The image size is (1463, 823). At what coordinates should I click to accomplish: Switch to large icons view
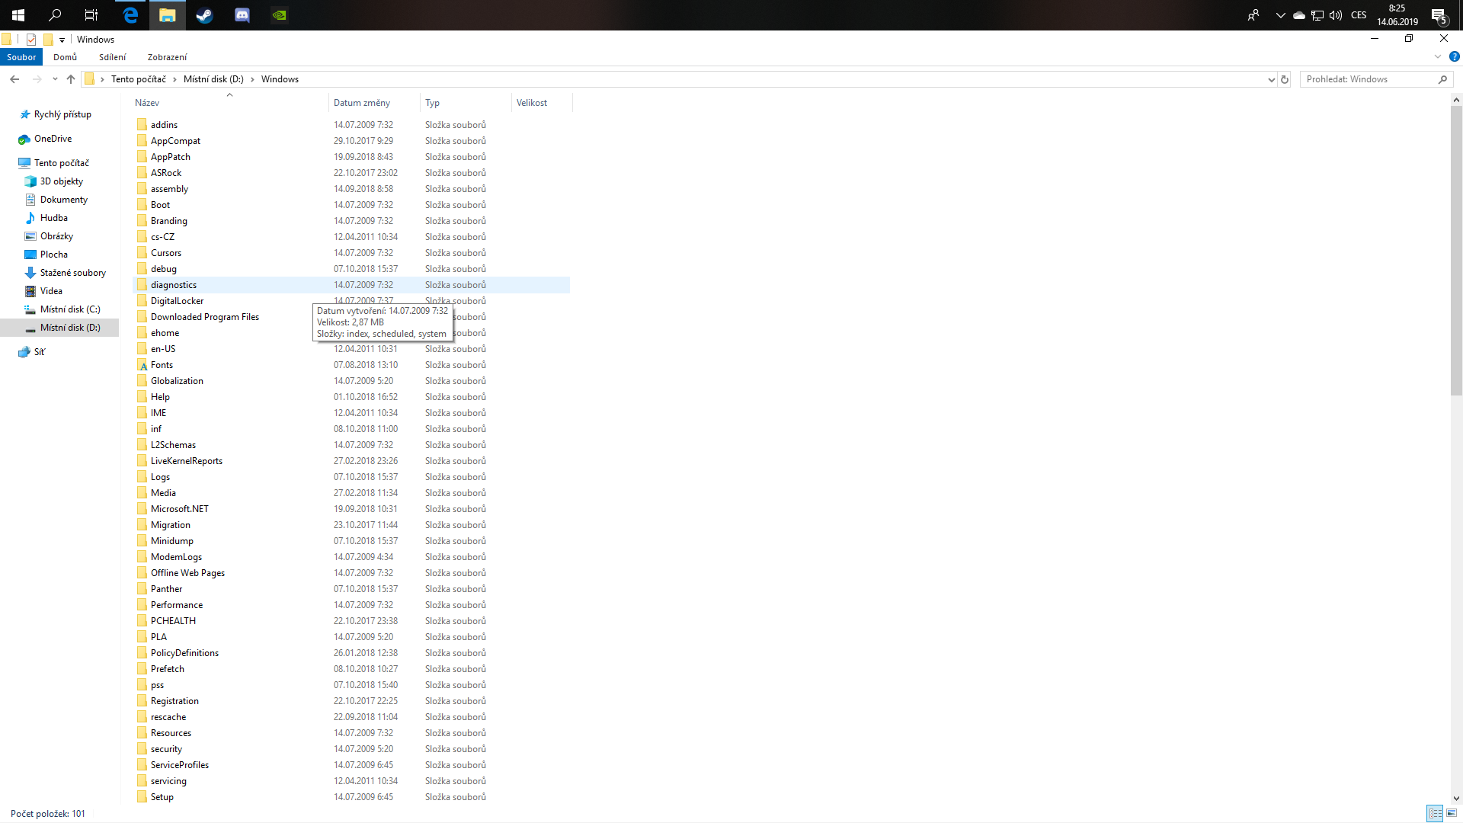point(1452,813)
